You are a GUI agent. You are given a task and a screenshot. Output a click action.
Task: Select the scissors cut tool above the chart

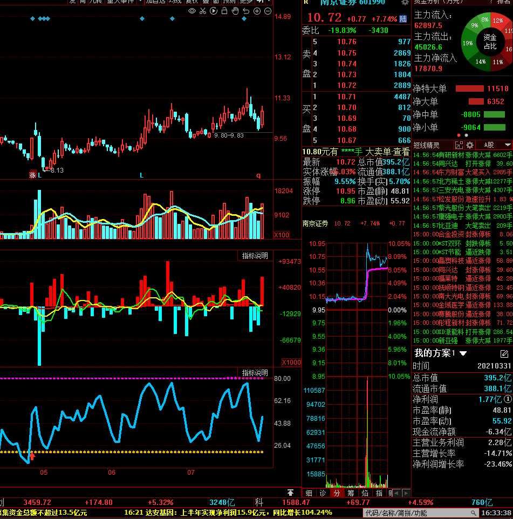203,11
